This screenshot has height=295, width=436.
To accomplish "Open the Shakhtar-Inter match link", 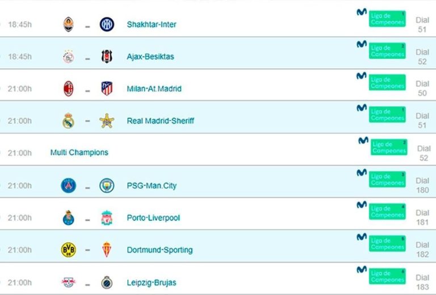I will [152, 24].
